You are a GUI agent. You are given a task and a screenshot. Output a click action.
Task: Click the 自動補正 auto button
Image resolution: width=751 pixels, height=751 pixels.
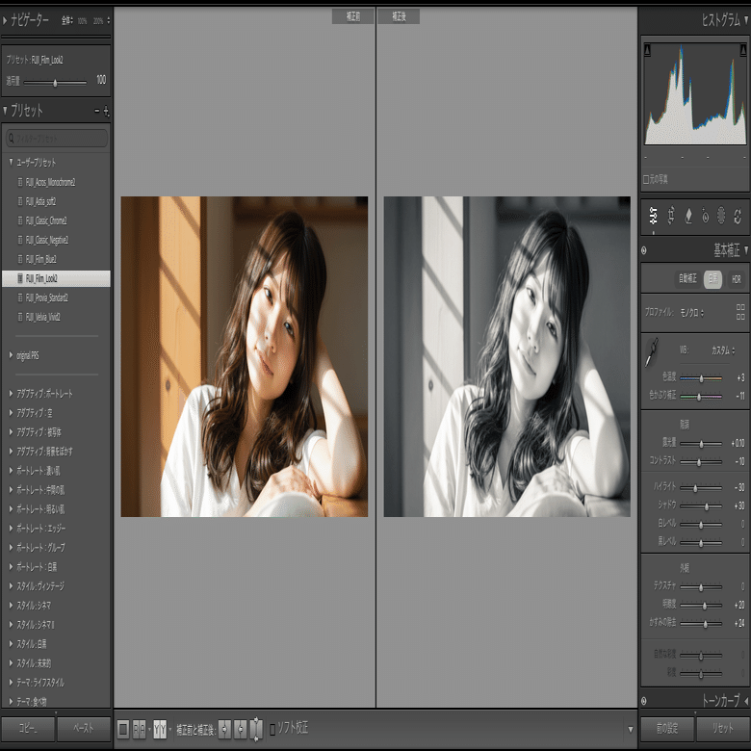[687, 279]
